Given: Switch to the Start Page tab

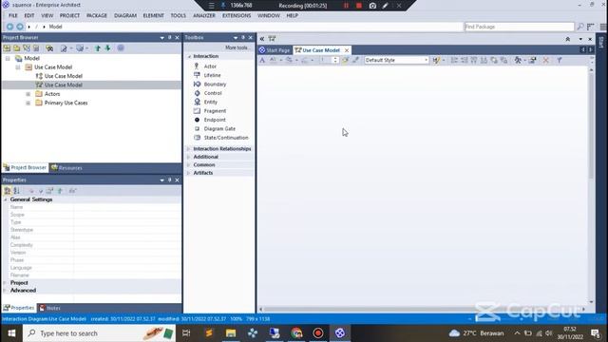Looking at the screenshot, I should pos(275,50).
